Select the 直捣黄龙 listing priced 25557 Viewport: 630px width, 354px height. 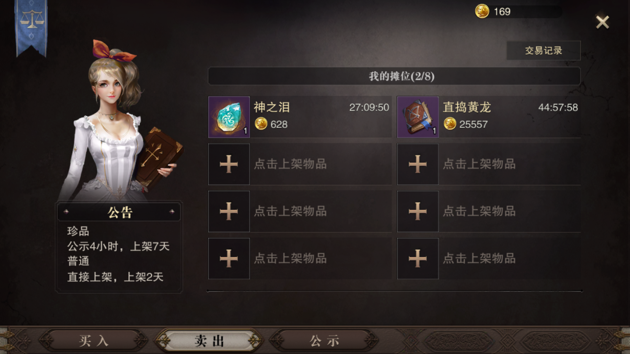(489, 117)
